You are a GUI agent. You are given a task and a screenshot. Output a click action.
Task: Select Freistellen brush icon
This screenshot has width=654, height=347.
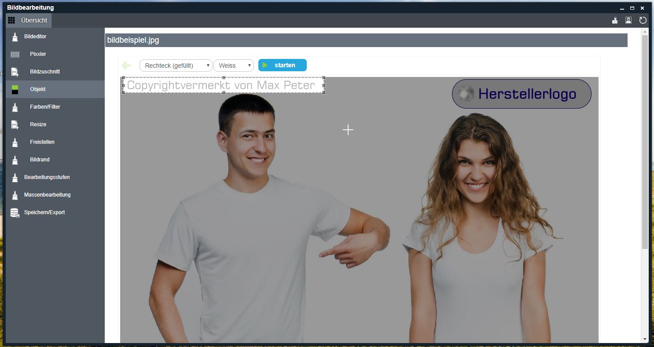click(15, 142)
